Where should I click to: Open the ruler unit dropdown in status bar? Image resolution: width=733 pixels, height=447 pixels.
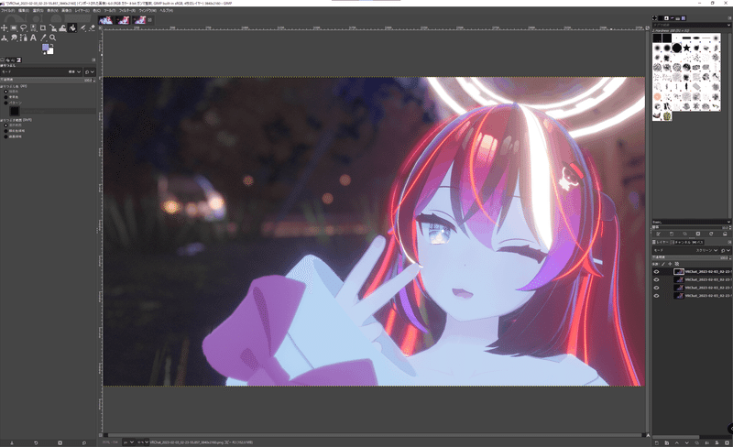tap(128, 442)
